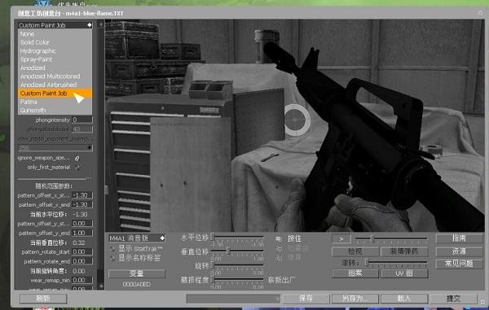Click the UV 图 button

click(x=404, y=273)
